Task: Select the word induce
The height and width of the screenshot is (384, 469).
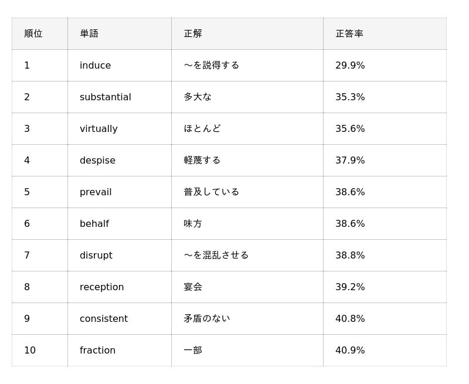Action: 95,65
